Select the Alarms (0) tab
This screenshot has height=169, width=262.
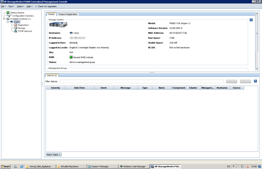tap(52, 75)
